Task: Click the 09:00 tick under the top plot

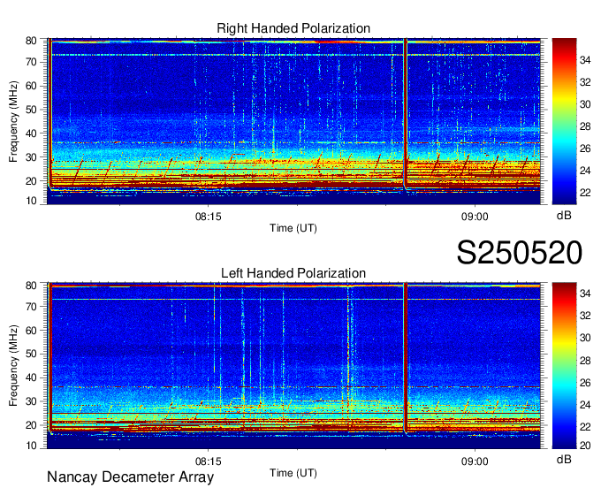Action: [x=475, y=217]
